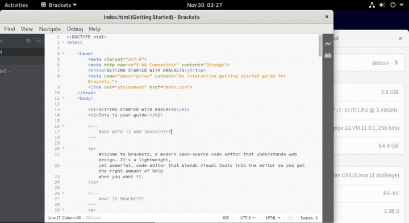The height and width of the screenshot is (223, 409).
Task: Click 3.38.5 GNOME version in About window
Action: (391, 211)
